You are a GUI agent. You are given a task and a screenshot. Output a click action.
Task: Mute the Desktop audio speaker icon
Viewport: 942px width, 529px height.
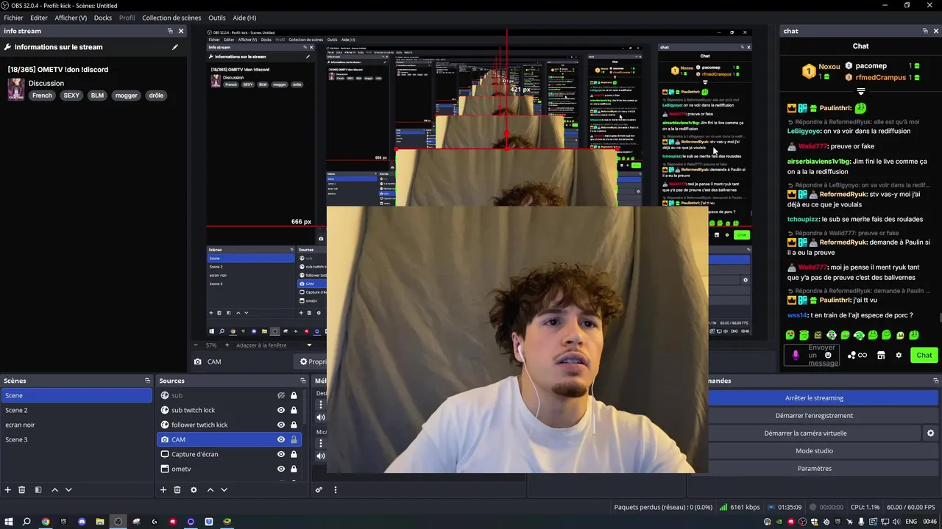point(321,417)
